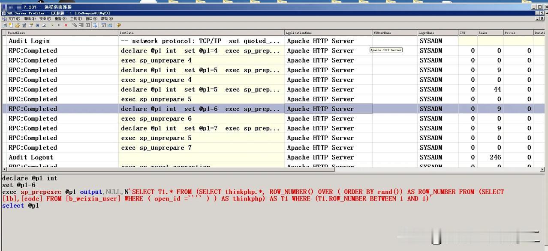The image size is (548, 251).
Task: Start the trace with the green play icon
Action: [x=52, y=25]
